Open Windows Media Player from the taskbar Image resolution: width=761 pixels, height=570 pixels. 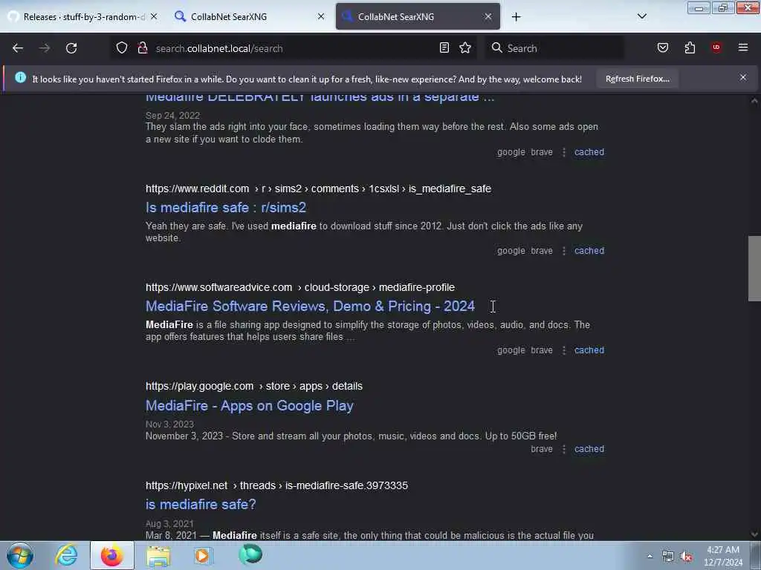[x=204, y=555]
